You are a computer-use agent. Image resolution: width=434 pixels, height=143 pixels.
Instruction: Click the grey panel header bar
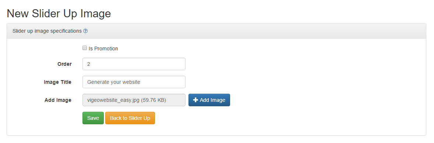(x=216, y=31)
